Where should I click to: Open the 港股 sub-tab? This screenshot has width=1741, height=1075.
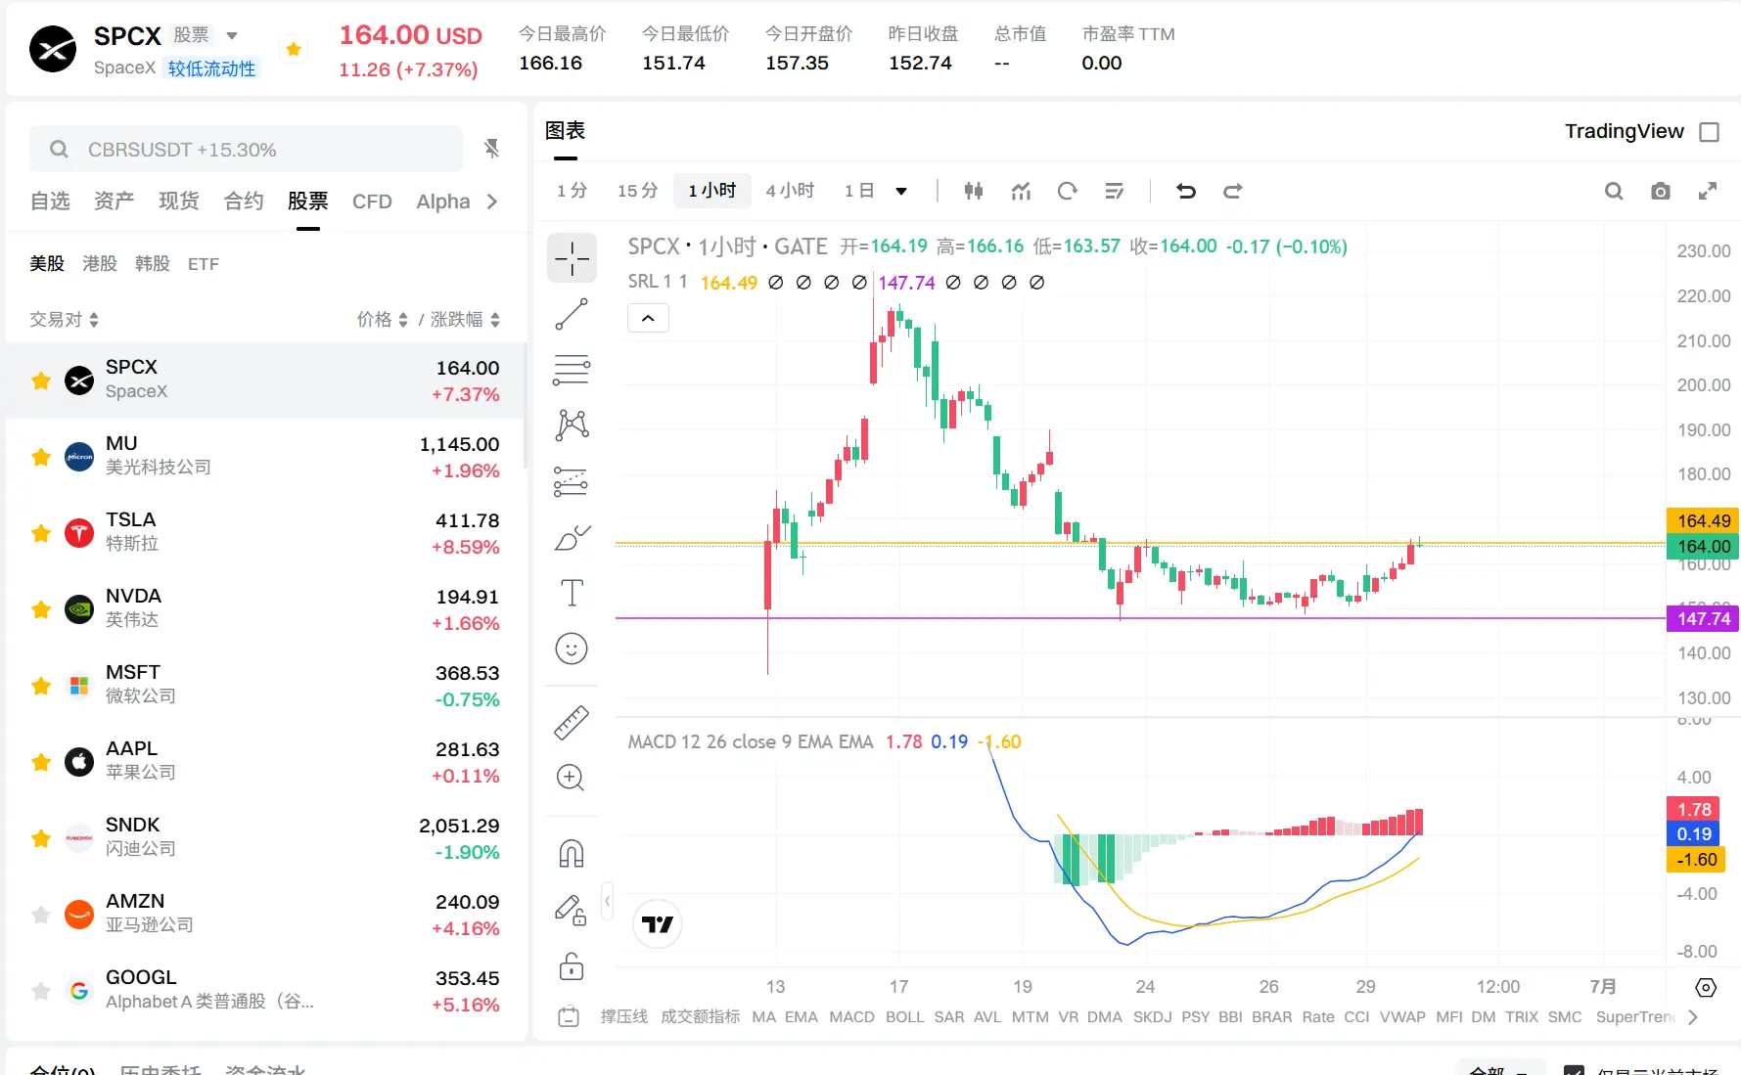point(100,264)
